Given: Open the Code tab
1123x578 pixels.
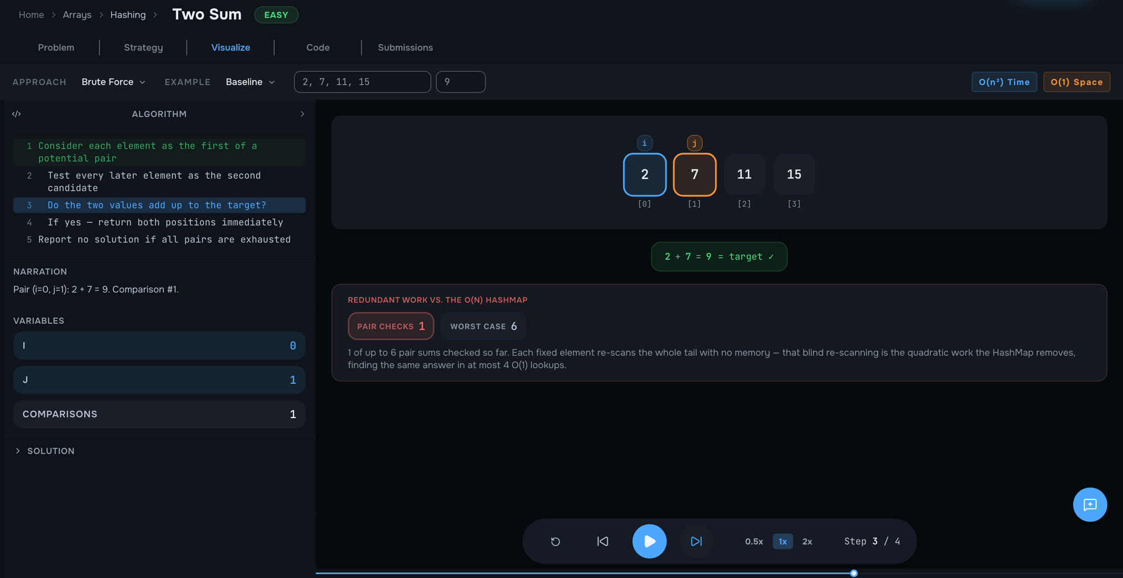Looking at the screenshot, I should 318,48.
